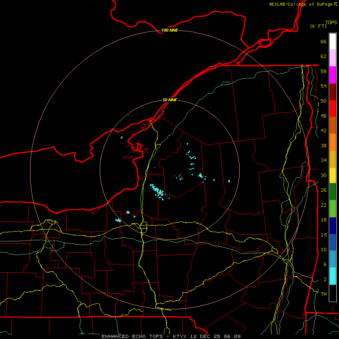The image size is (339, 339).
Task: Click legend value 34
Action: tap(324, 160)
